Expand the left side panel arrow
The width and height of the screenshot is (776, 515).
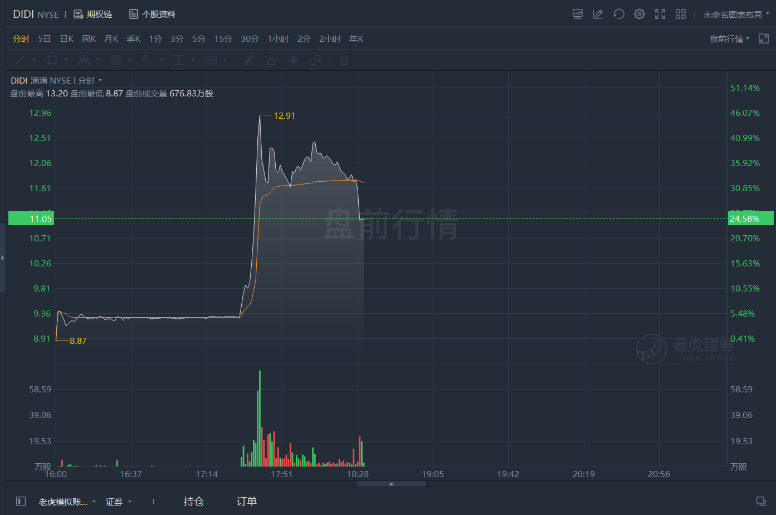tap(3, 257)
